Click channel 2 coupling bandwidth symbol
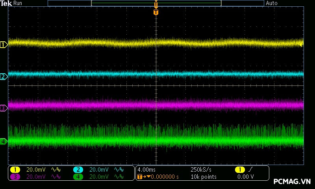 click(x=119, y=170)
